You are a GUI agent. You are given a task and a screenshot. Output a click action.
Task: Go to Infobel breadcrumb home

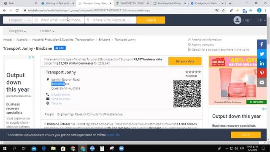pyautogui.click(x=8, y=40)
